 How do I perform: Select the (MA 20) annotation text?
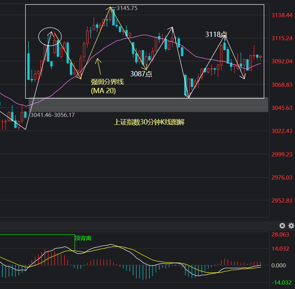[103, 91]
